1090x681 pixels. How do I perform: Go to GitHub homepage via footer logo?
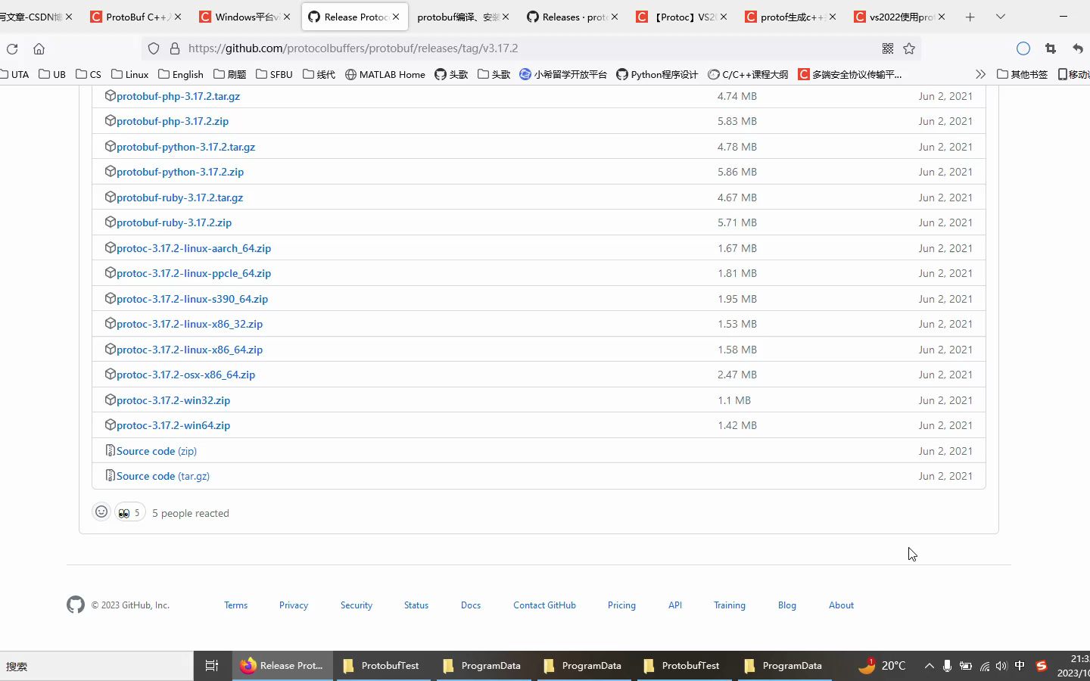tap(76, 605)
